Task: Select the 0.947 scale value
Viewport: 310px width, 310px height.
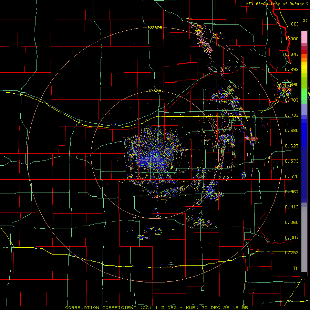Action: (292, 54)
